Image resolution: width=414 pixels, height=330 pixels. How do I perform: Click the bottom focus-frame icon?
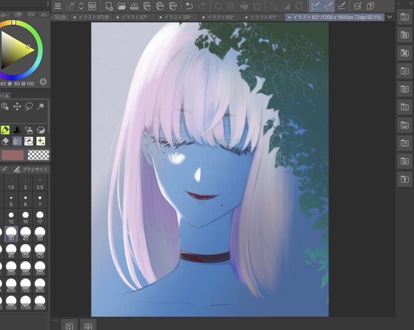pos(88,326)
